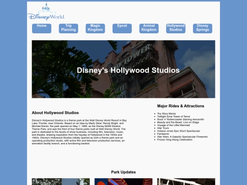Go to the Home page

click(x=42, y=28)
